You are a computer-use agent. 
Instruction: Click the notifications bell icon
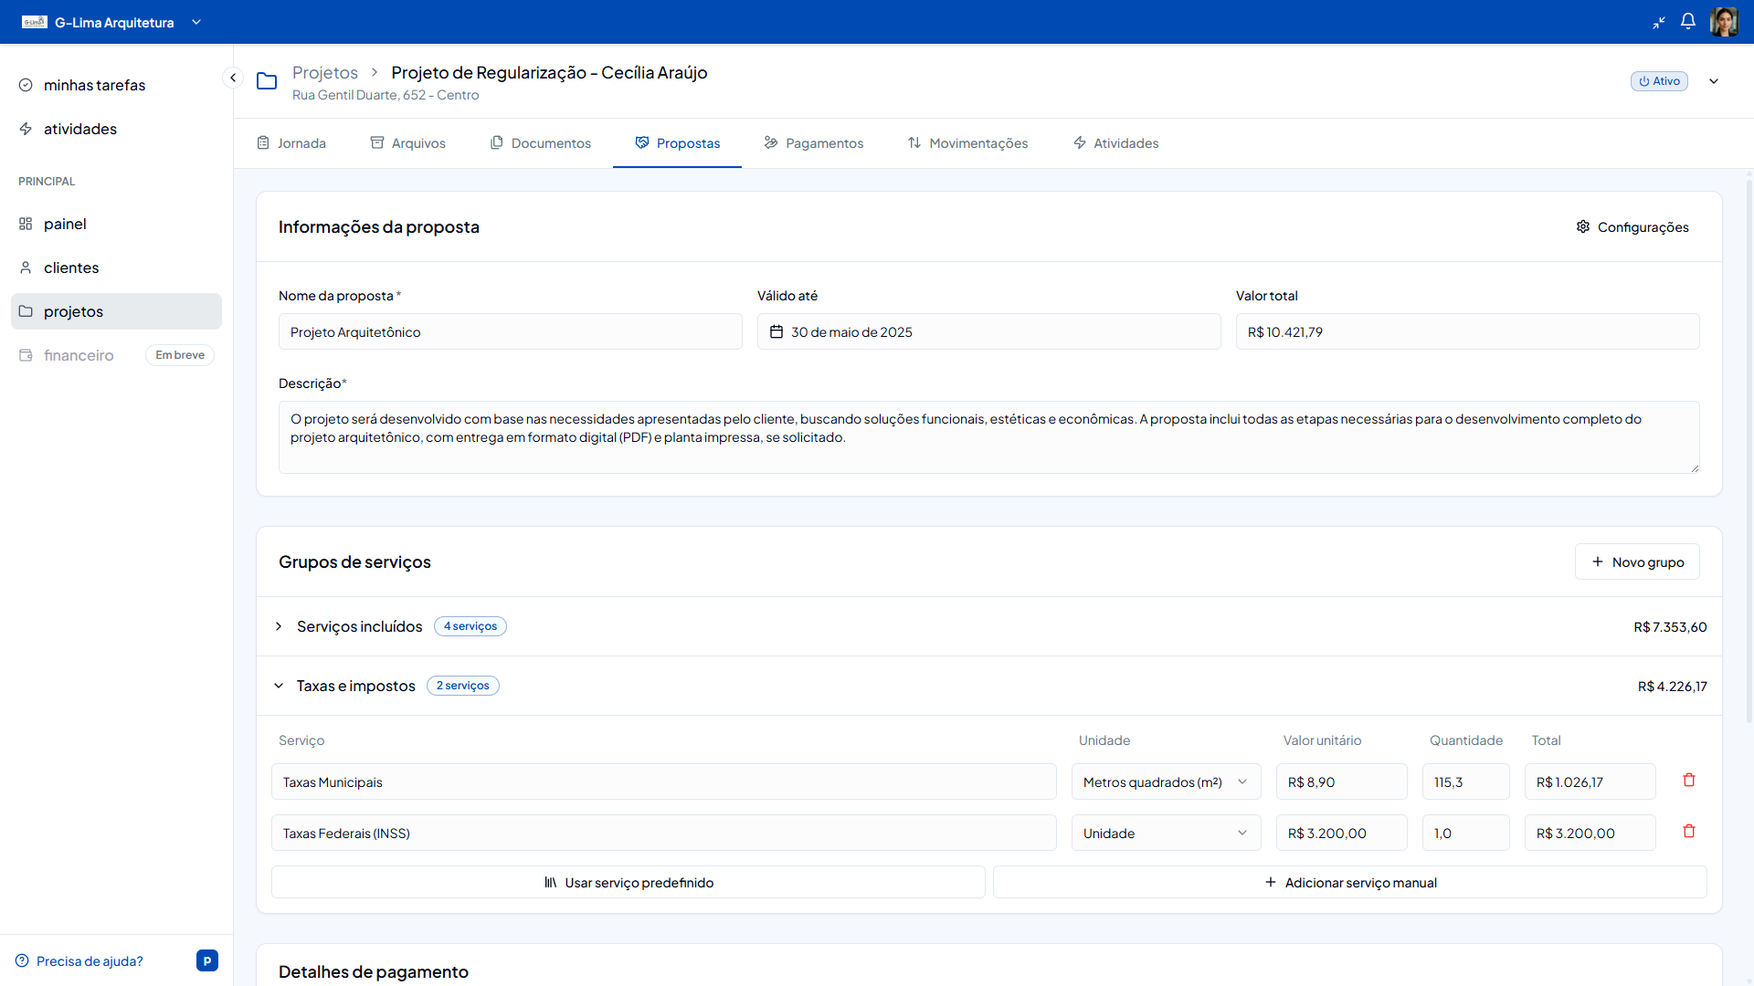click(x=1688, y=21)
